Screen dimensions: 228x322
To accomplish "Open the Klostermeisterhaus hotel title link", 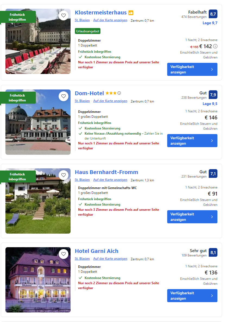I will [x=101, y=13].
